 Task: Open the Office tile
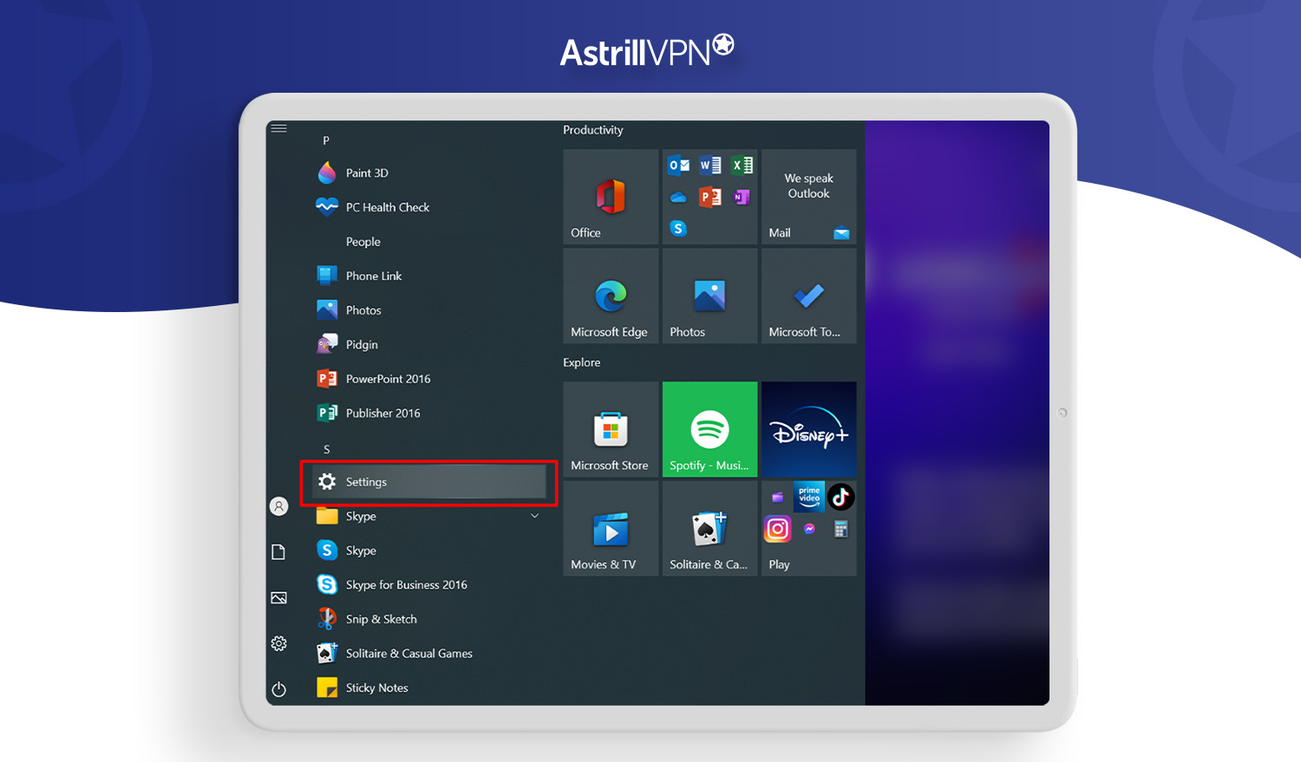(x=611, y=197)
